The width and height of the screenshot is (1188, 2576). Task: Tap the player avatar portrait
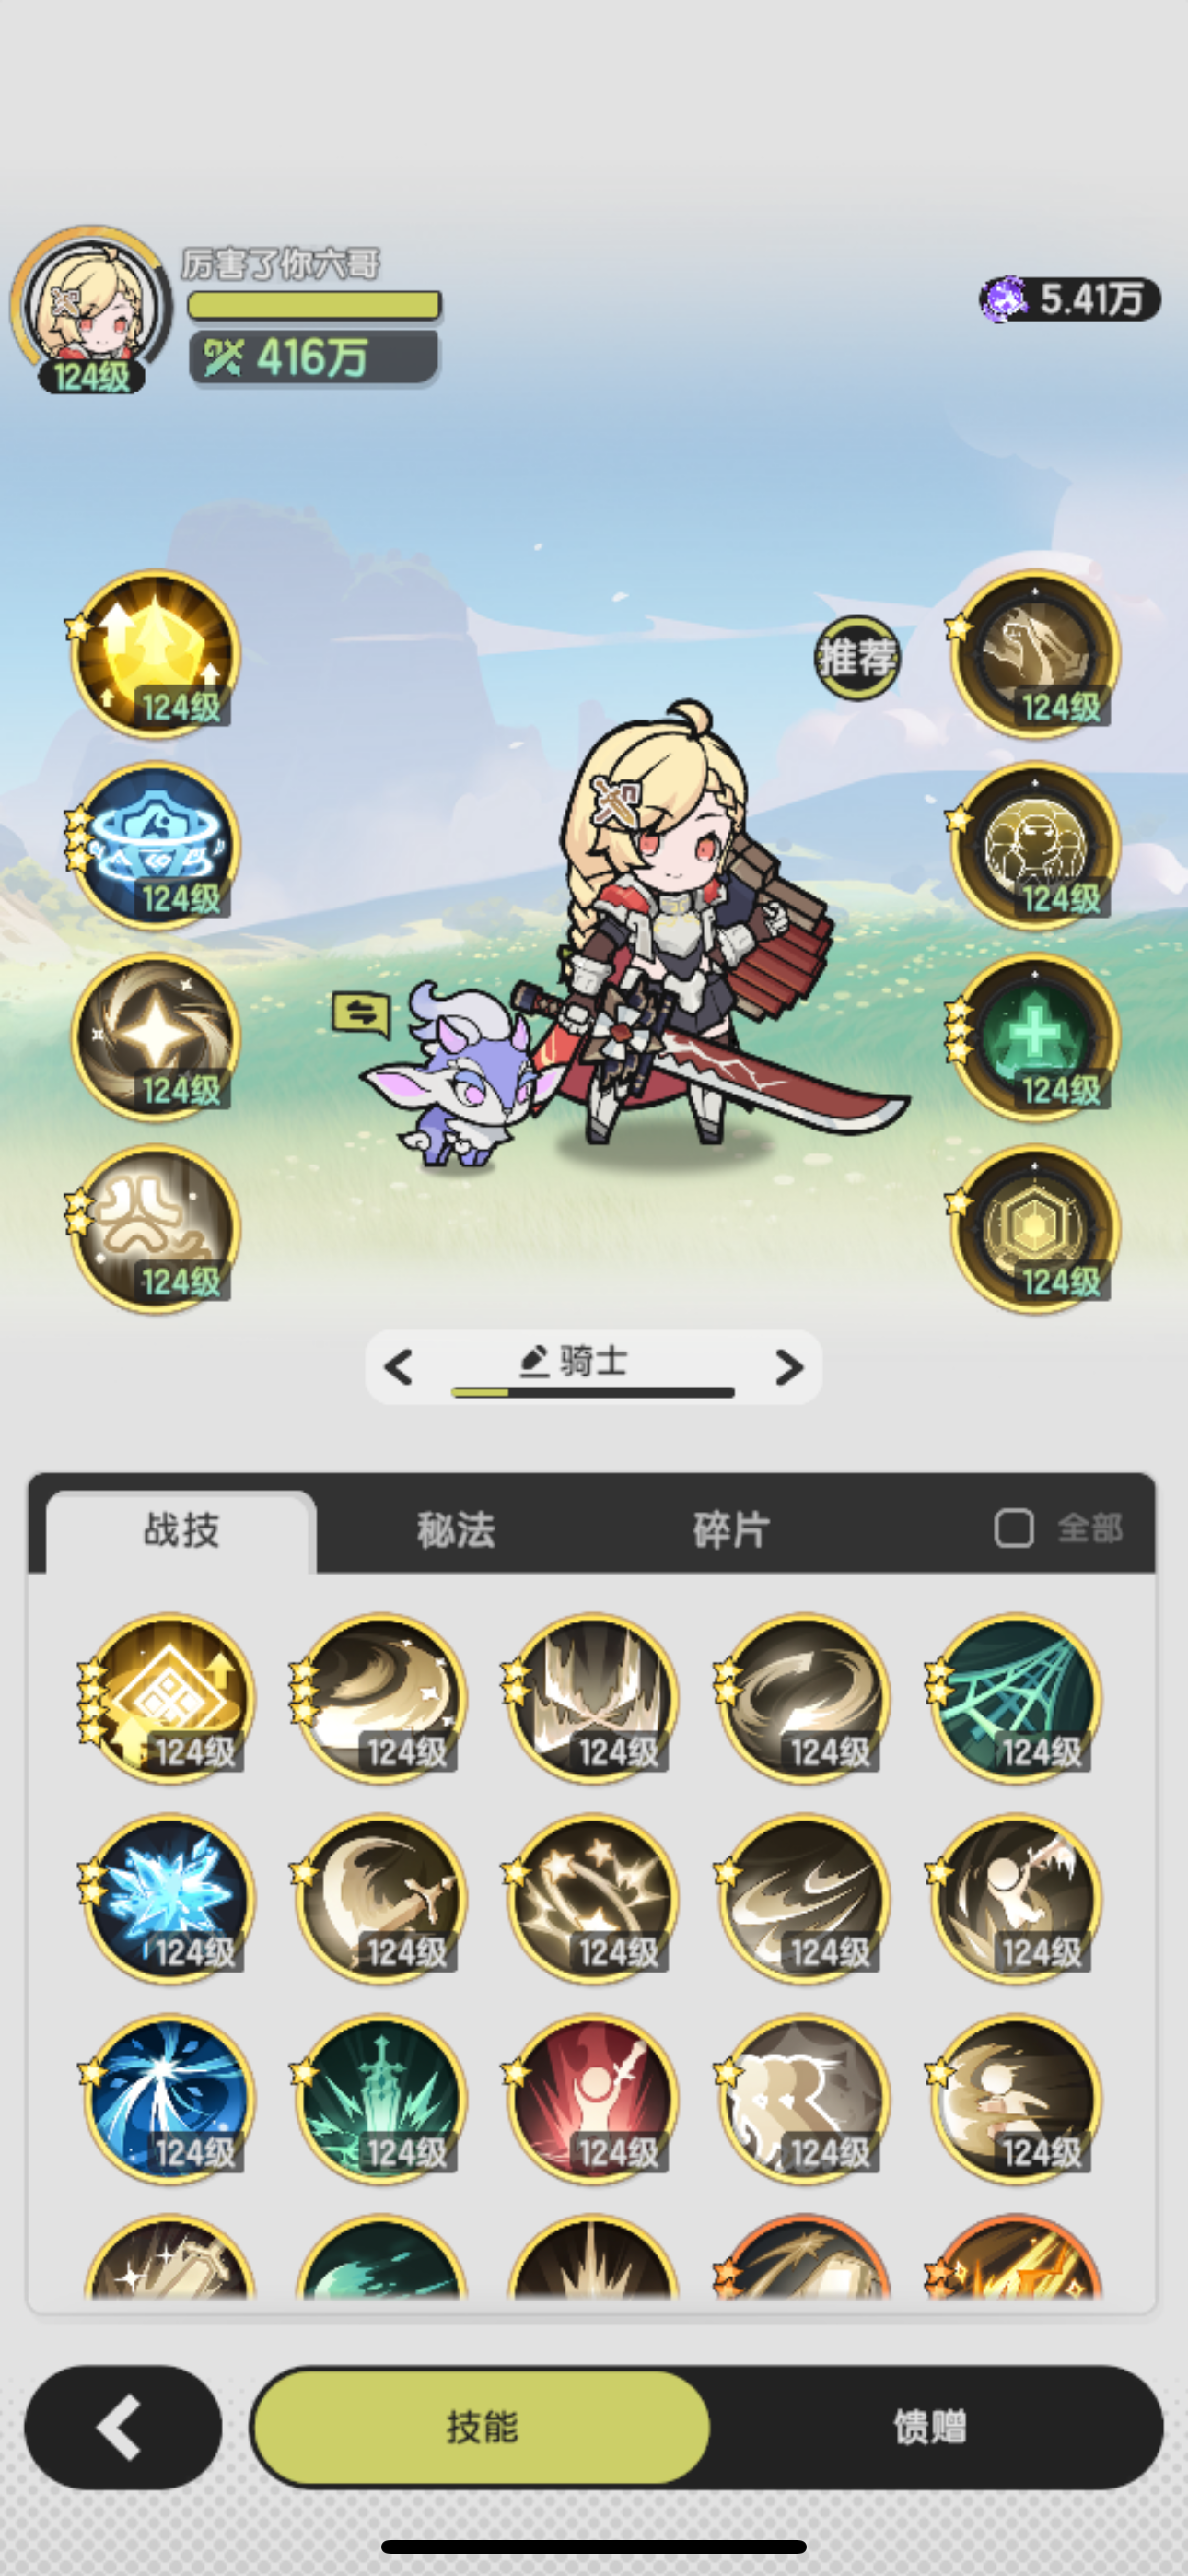pyautogui.click(x=90, y=308)
